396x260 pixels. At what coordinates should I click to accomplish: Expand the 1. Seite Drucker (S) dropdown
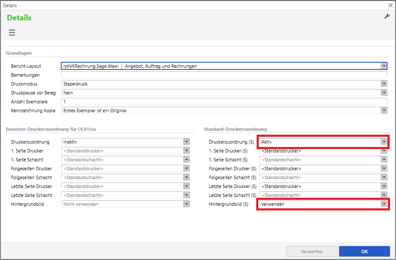tap(384, 151)
